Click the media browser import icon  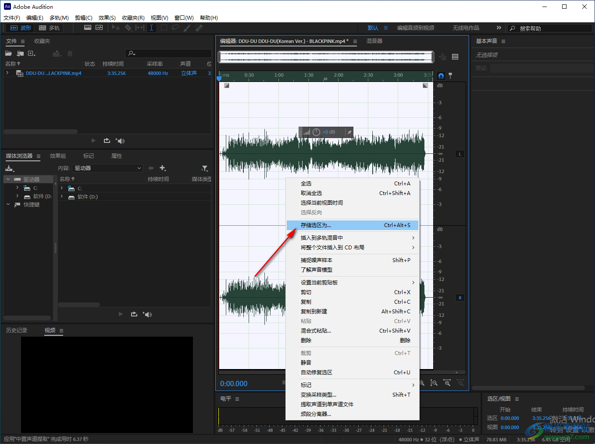10,168
